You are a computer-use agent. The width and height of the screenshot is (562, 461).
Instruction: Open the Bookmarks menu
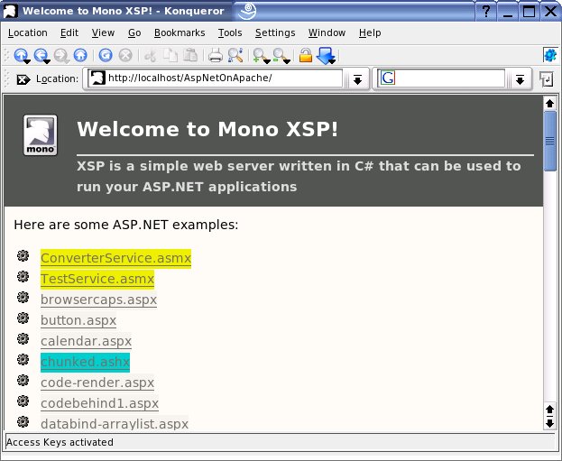(x=180, y=32)
